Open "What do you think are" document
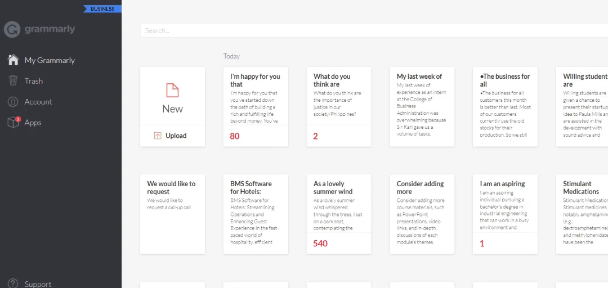Viewport: 608px width, 288px height. pos(339,107)
